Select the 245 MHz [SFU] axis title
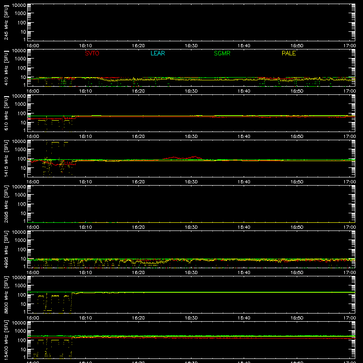 [x=6, y=23]
